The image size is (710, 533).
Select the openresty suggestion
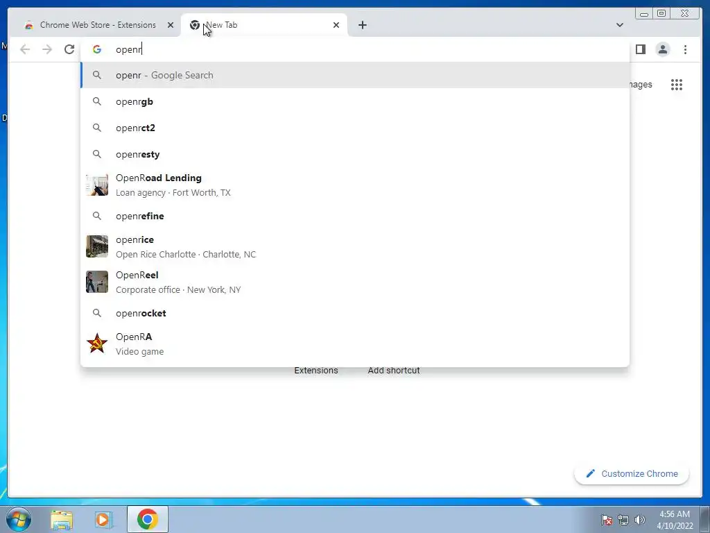pos(355,154)
